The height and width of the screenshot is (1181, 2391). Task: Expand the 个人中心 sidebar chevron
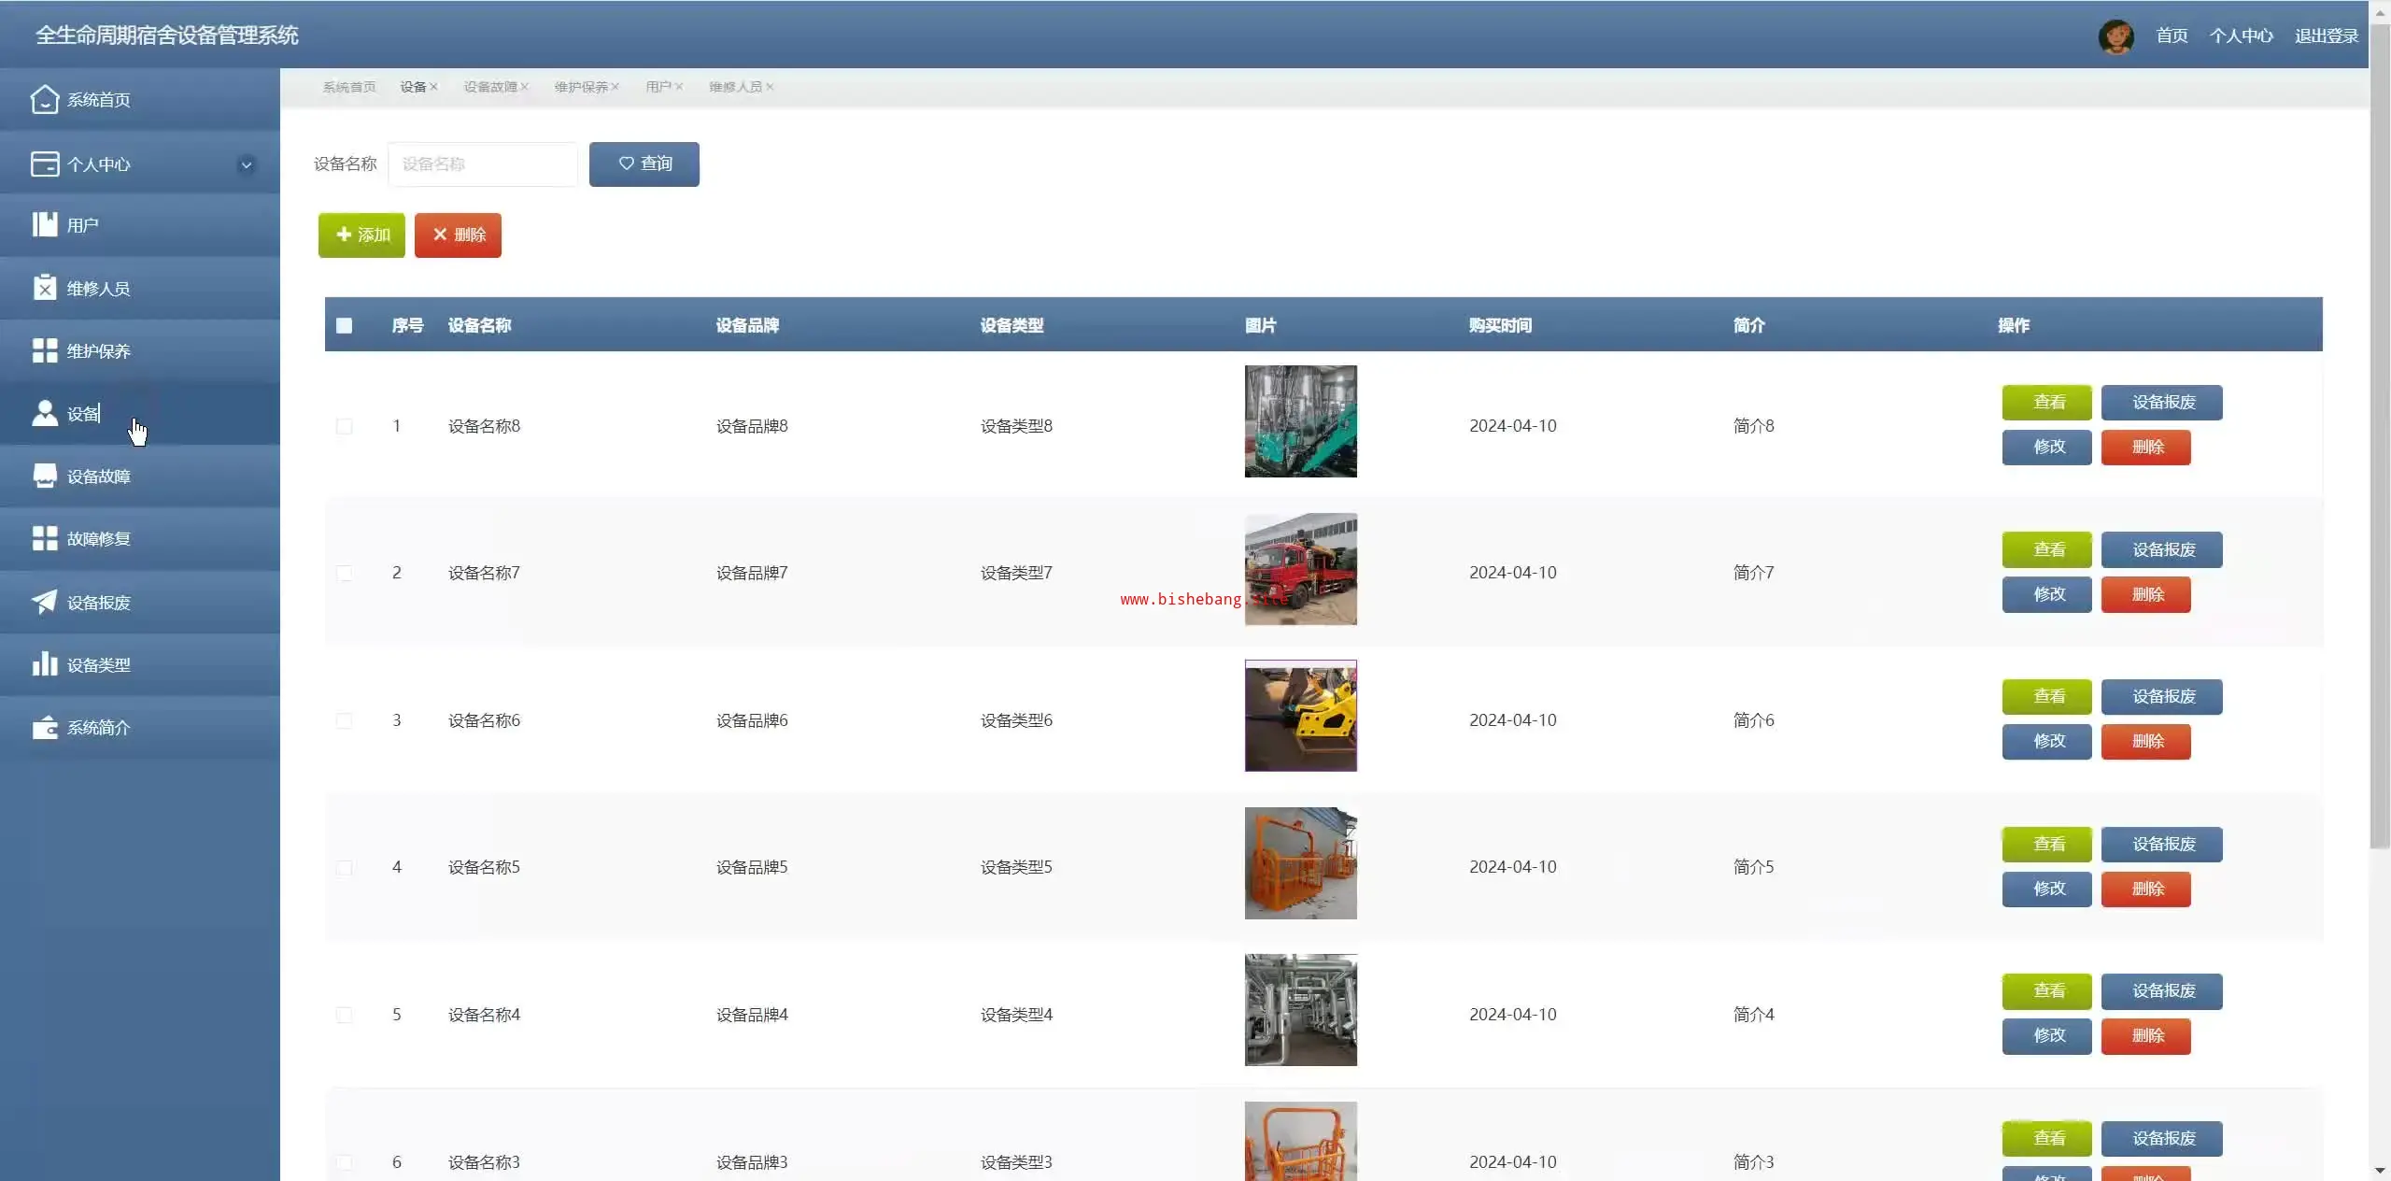click(x=247, y=164)
